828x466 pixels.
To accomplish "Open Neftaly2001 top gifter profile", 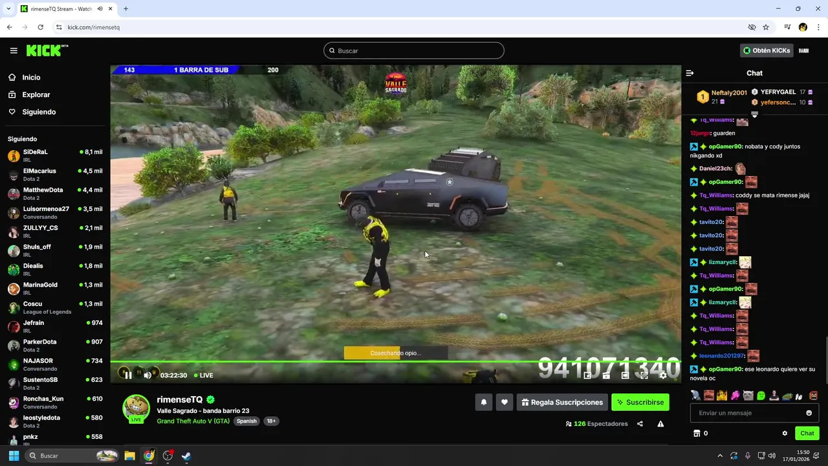I will pos(729,93).
